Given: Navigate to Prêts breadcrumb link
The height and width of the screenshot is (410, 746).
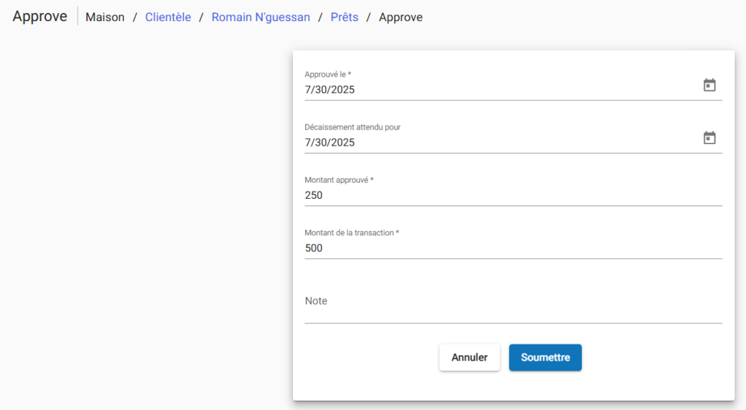Looking at the screenshot, I should (344, 17).
